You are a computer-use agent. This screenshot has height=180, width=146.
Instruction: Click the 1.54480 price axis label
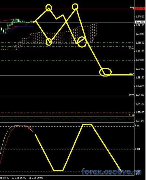click(x=140, y=95)
